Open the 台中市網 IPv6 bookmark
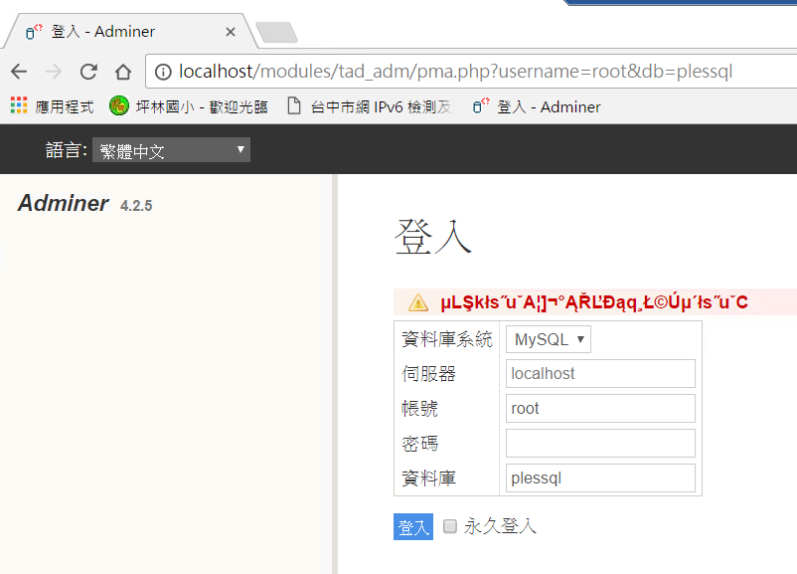This screenshot has width=797, height=574. pyautogui.click(x=370, y=106)
